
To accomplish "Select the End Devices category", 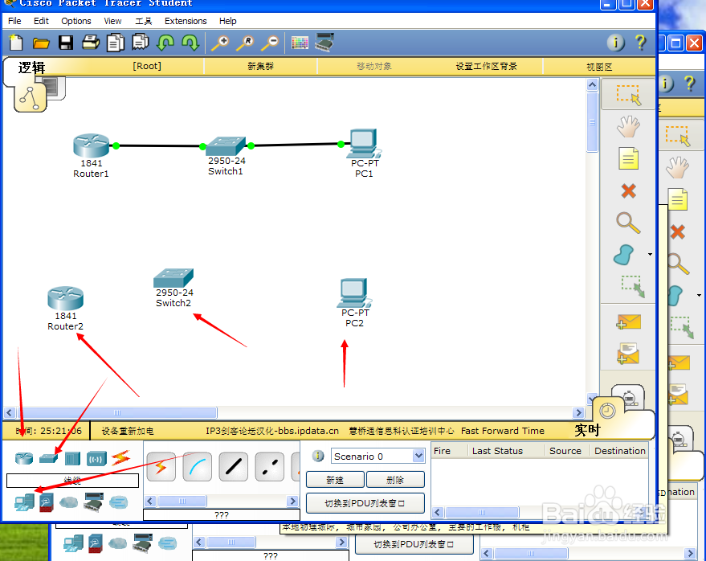I will coord(24,502).
